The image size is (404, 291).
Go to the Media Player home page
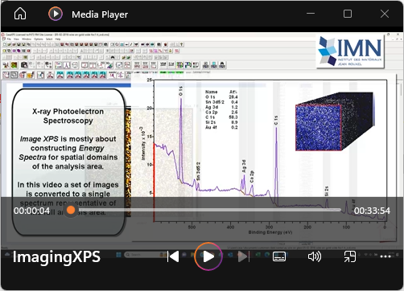pos(20,14)
